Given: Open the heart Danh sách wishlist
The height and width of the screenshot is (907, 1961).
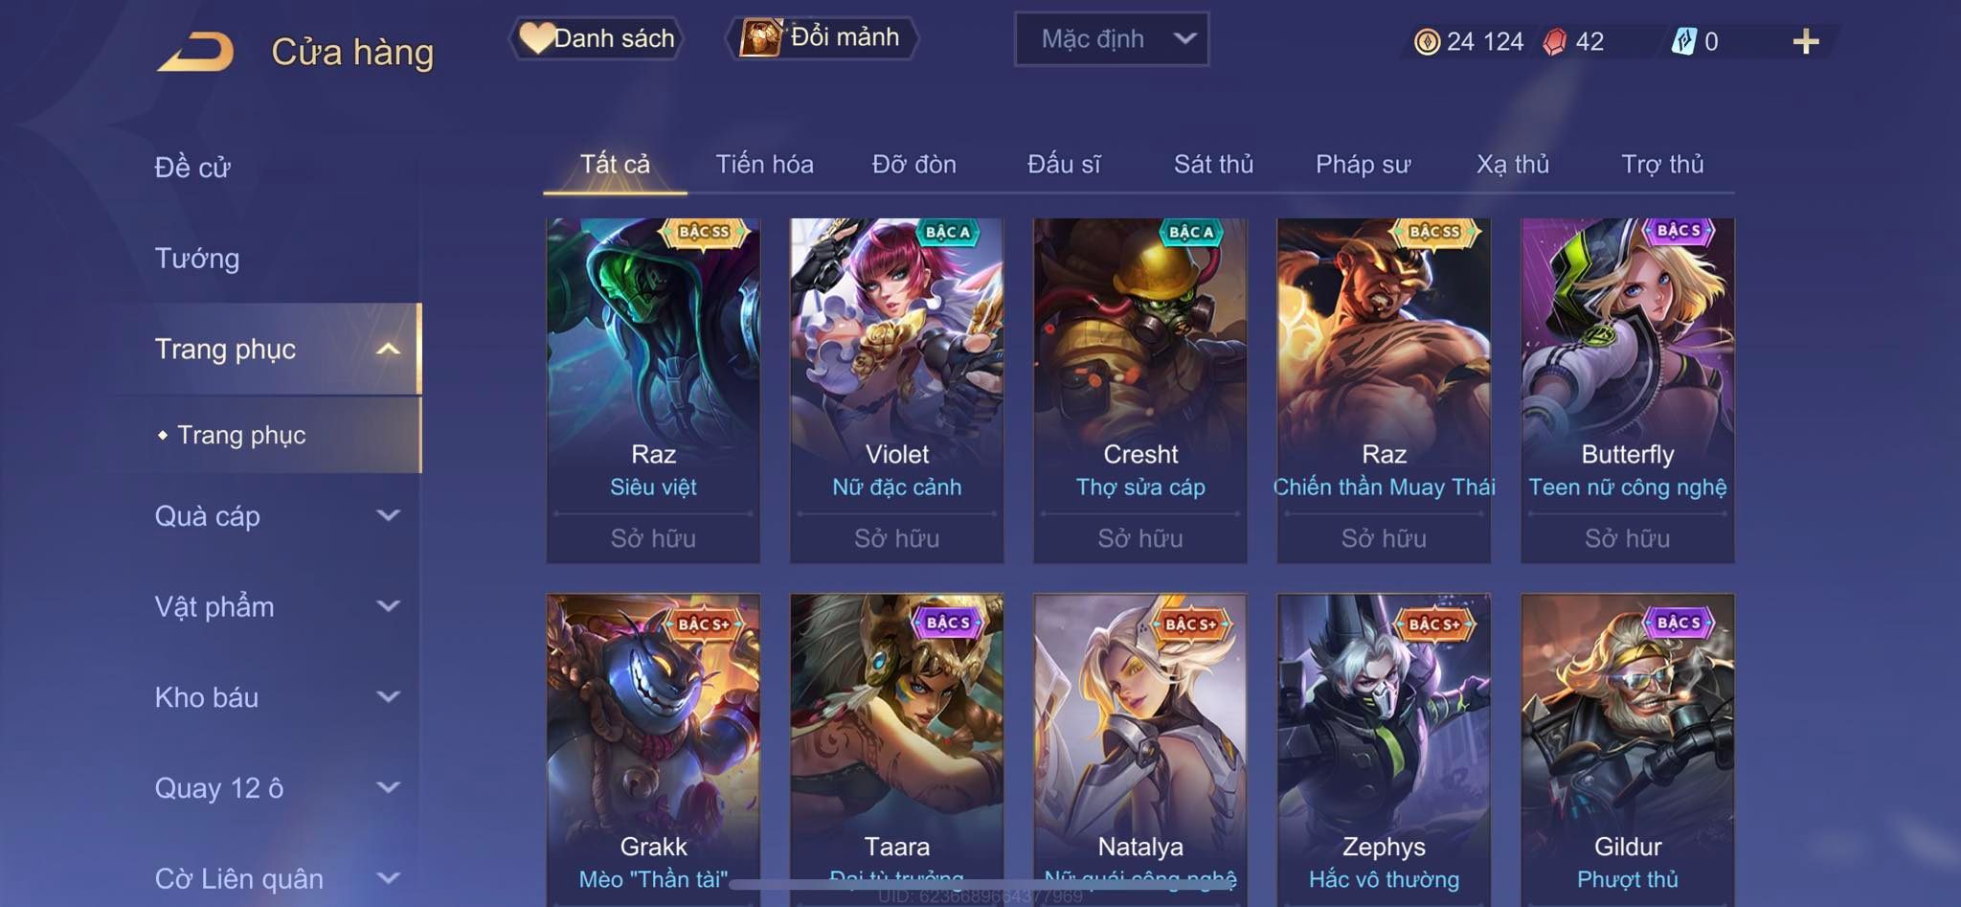Looking at the screenshot, I should (x=597, y=38).
